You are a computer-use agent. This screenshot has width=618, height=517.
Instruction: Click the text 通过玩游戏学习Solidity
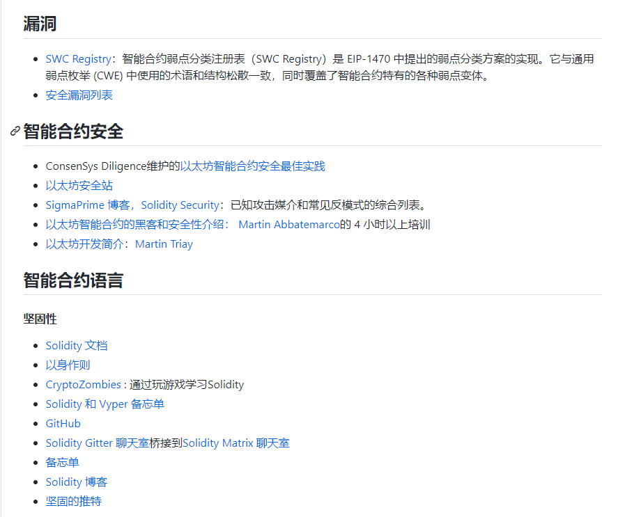tap(187, 385)
